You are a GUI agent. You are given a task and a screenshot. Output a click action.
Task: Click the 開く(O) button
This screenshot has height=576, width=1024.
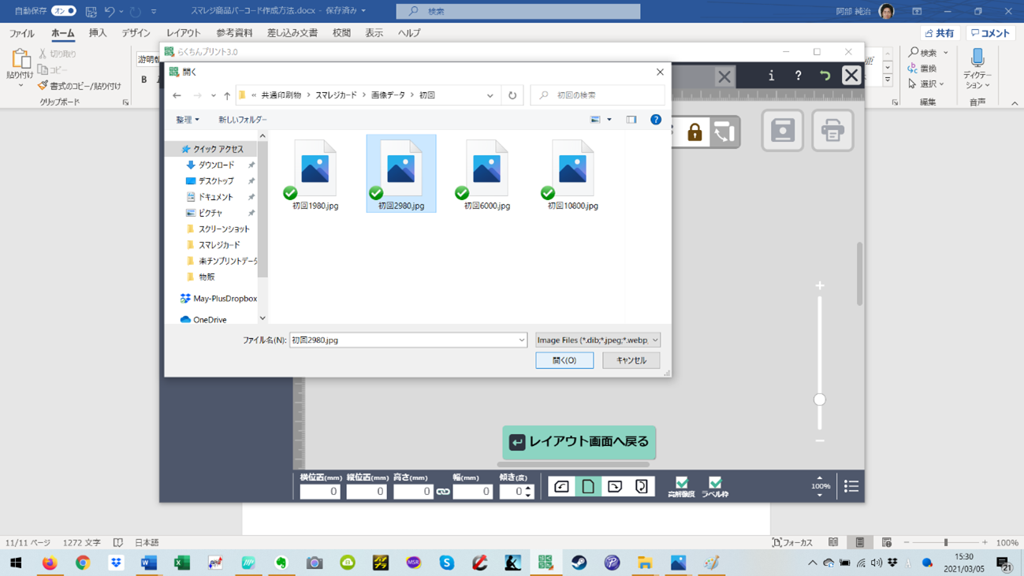coord(564,360)
